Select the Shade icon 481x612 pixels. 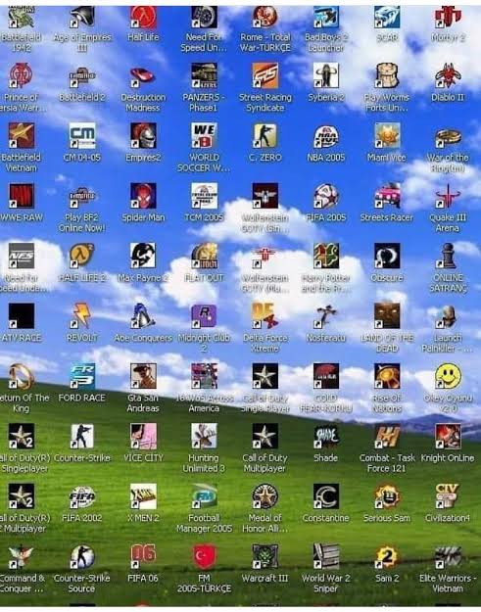pyautogui.click(x=326, y=437)
